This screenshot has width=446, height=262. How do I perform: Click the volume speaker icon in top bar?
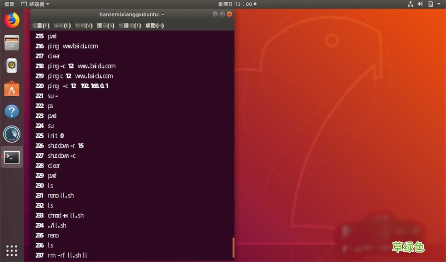click(420, 4)
